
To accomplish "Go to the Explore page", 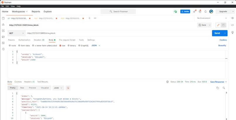I will pyautogui.click(x=47, y=12).
